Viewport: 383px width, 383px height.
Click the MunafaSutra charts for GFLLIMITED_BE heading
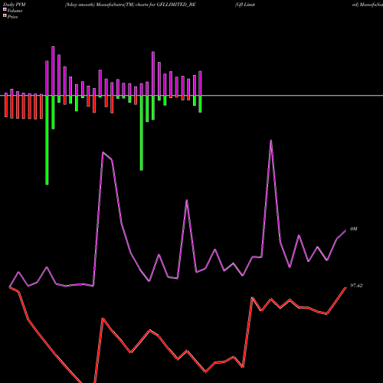130,5
